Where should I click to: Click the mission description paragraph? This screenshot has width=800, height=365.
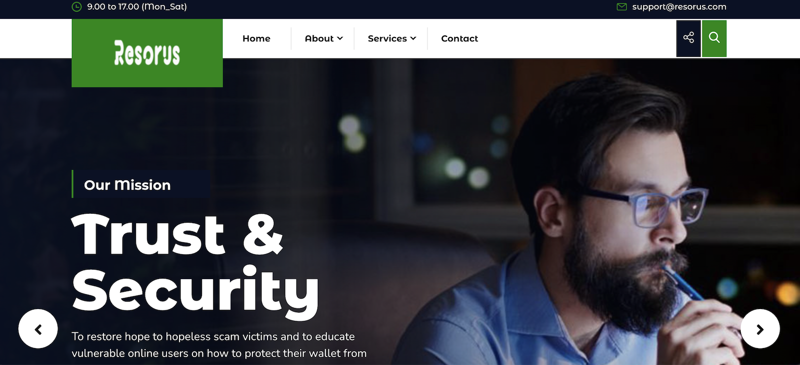(x=219, y=345)
